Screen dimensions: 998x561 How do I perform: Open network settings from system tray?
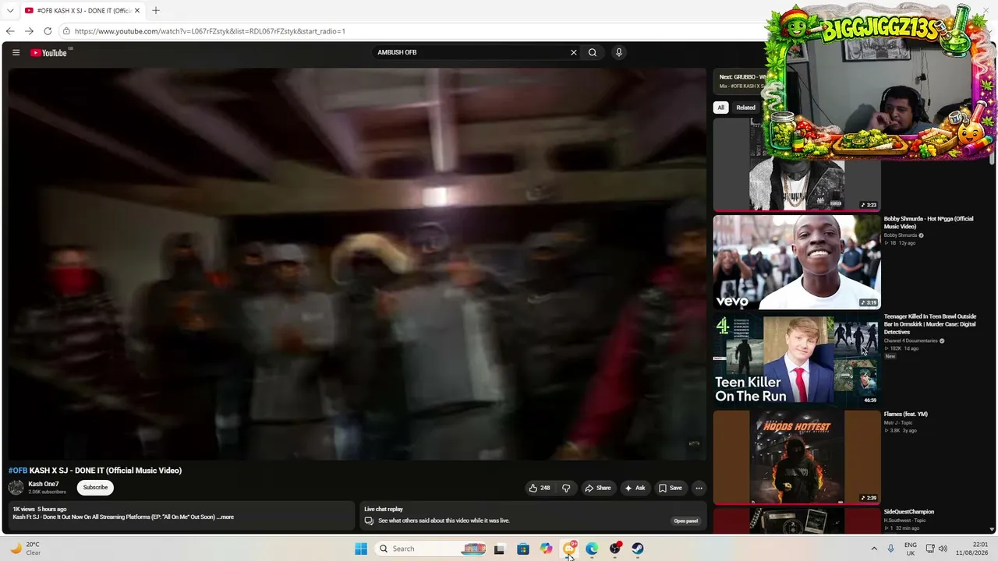point(929,549)
